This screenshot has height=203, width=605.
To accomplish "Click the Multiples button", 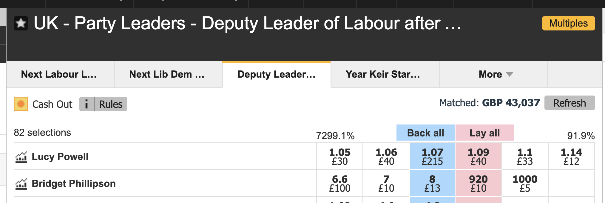I will (568, 23).
